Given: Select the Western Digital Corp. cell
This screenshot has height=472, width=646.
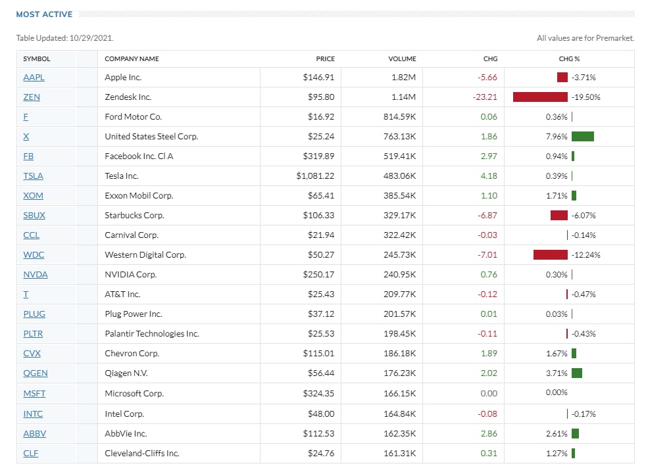Looking at the screenshot, I should coord(179,255).
